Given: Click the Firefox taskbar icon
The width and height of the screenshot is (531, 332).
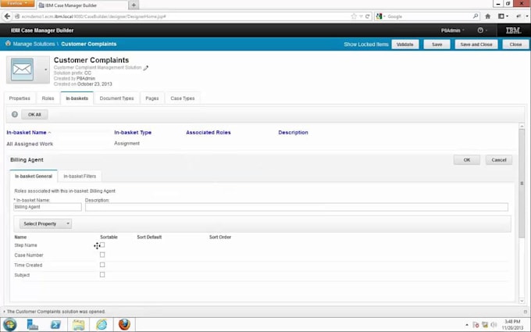Looking at the screenshot, I should [x=124, y=324].
